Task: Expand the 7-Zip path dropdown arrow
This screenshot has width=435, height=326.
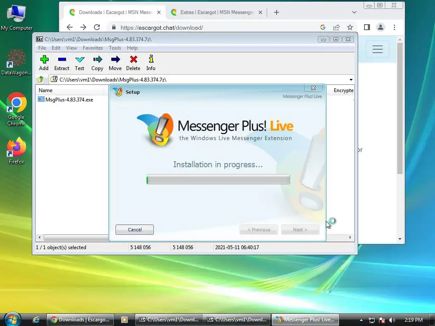Action: (x=351, y=79)
